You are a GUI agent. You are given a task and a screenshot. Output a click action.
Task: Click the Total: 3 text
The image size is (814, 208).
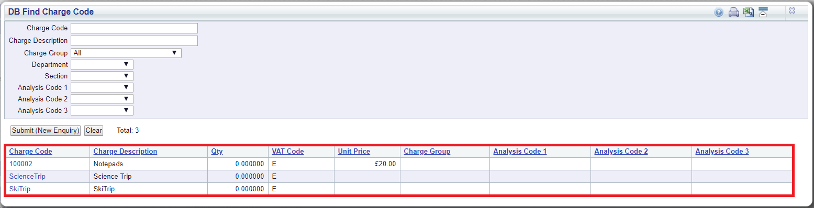point(128,130)
